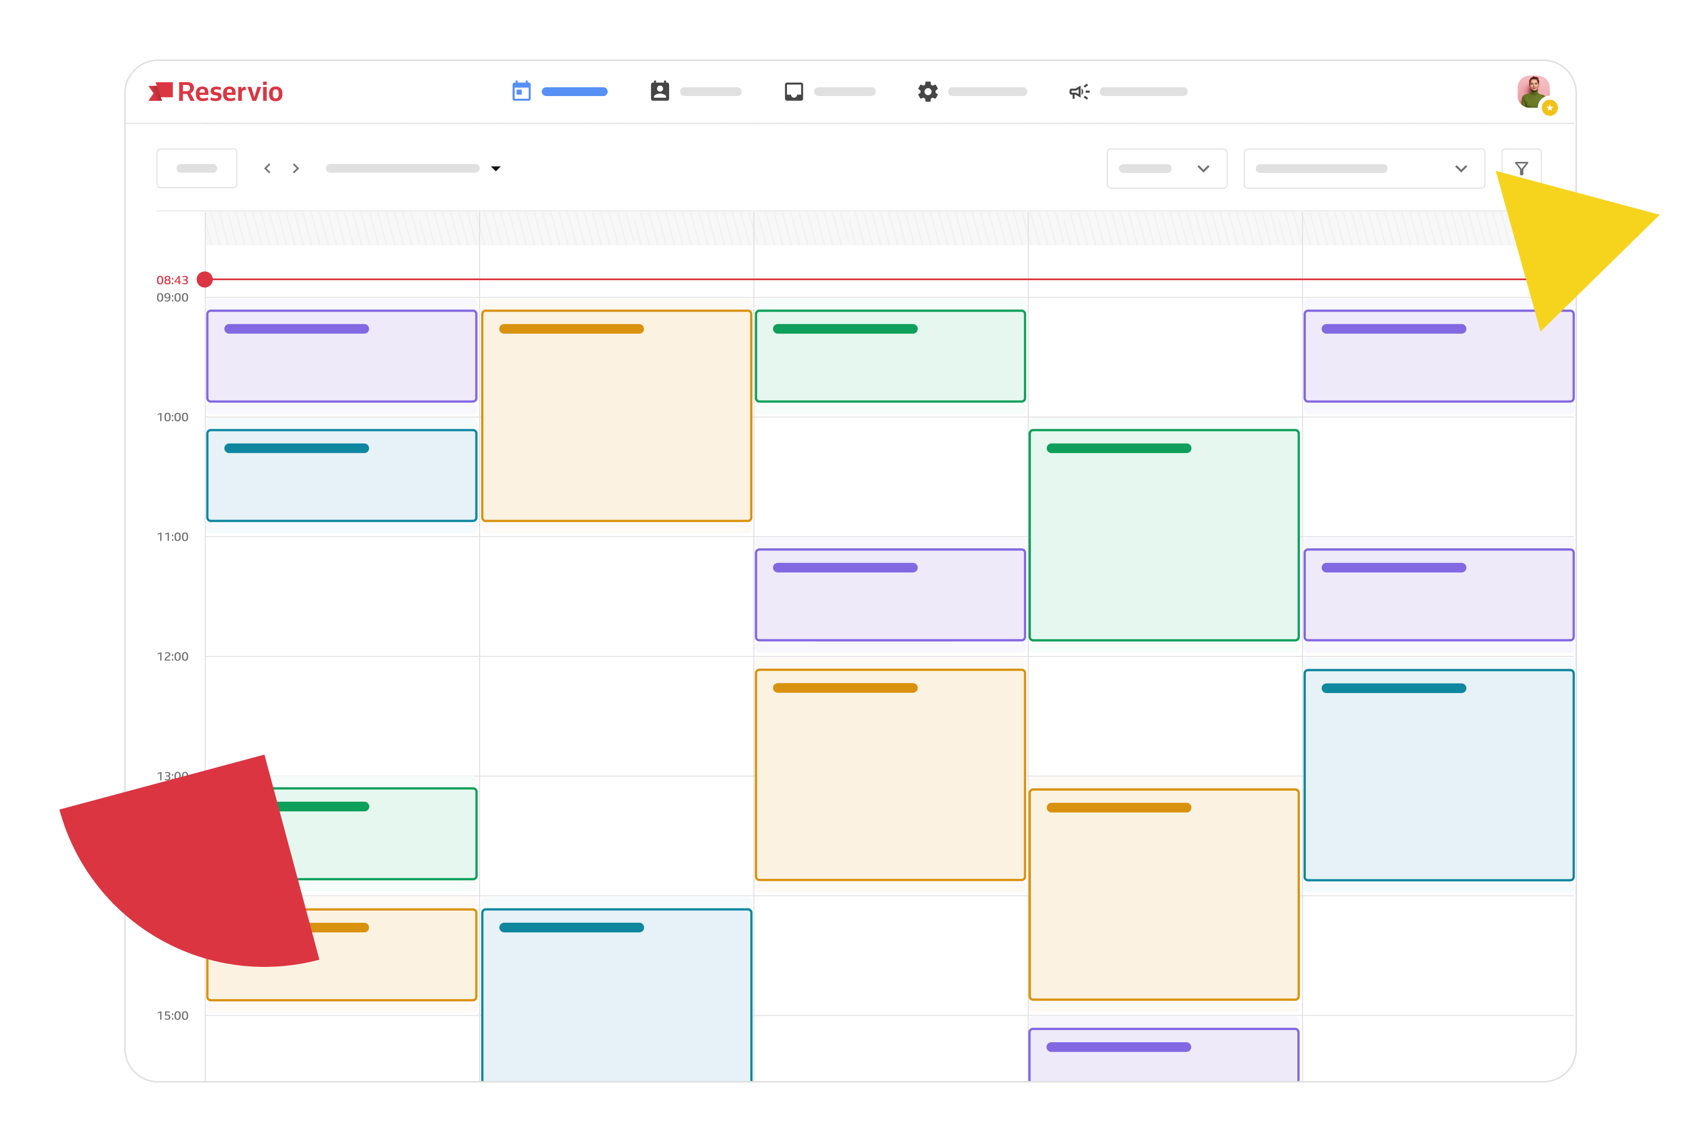1698x1142 pixels.
Task: Select the clients contact-card icon
Action: coord(659,91)
